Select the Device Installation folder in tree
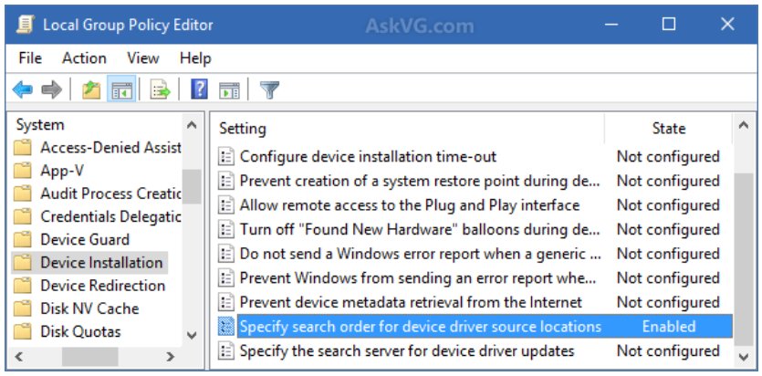 [100, 263]
